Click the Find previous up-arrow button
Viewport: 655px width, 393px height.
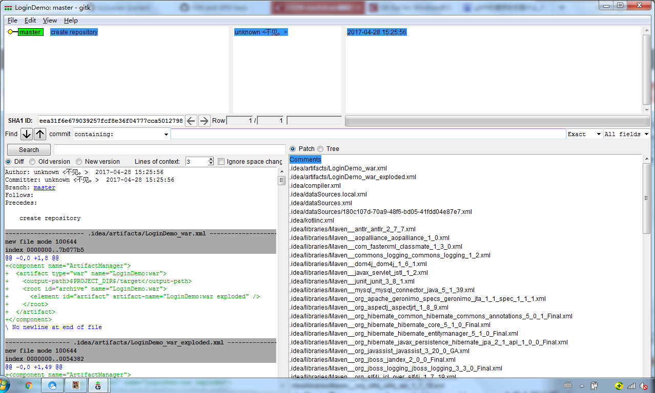pyautogui.click(x=40, y=134)
